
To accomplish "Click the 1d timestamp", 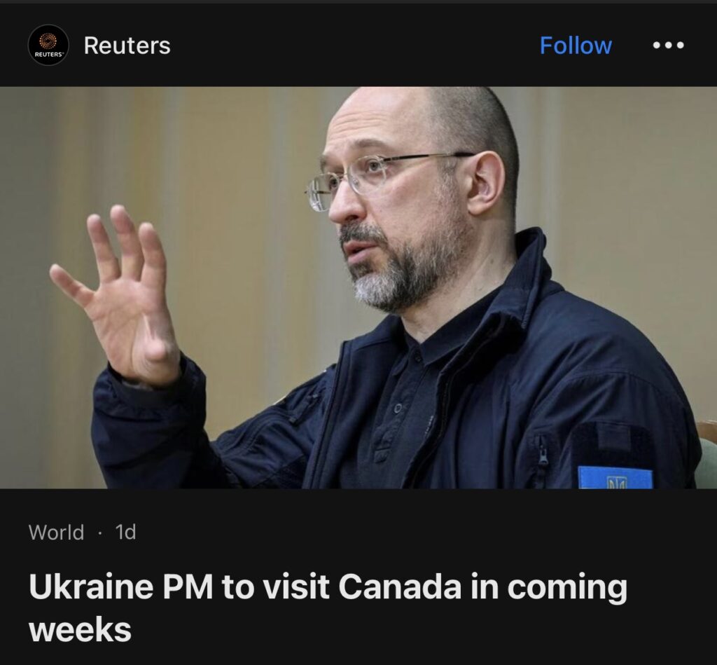I will click(126, 533).
